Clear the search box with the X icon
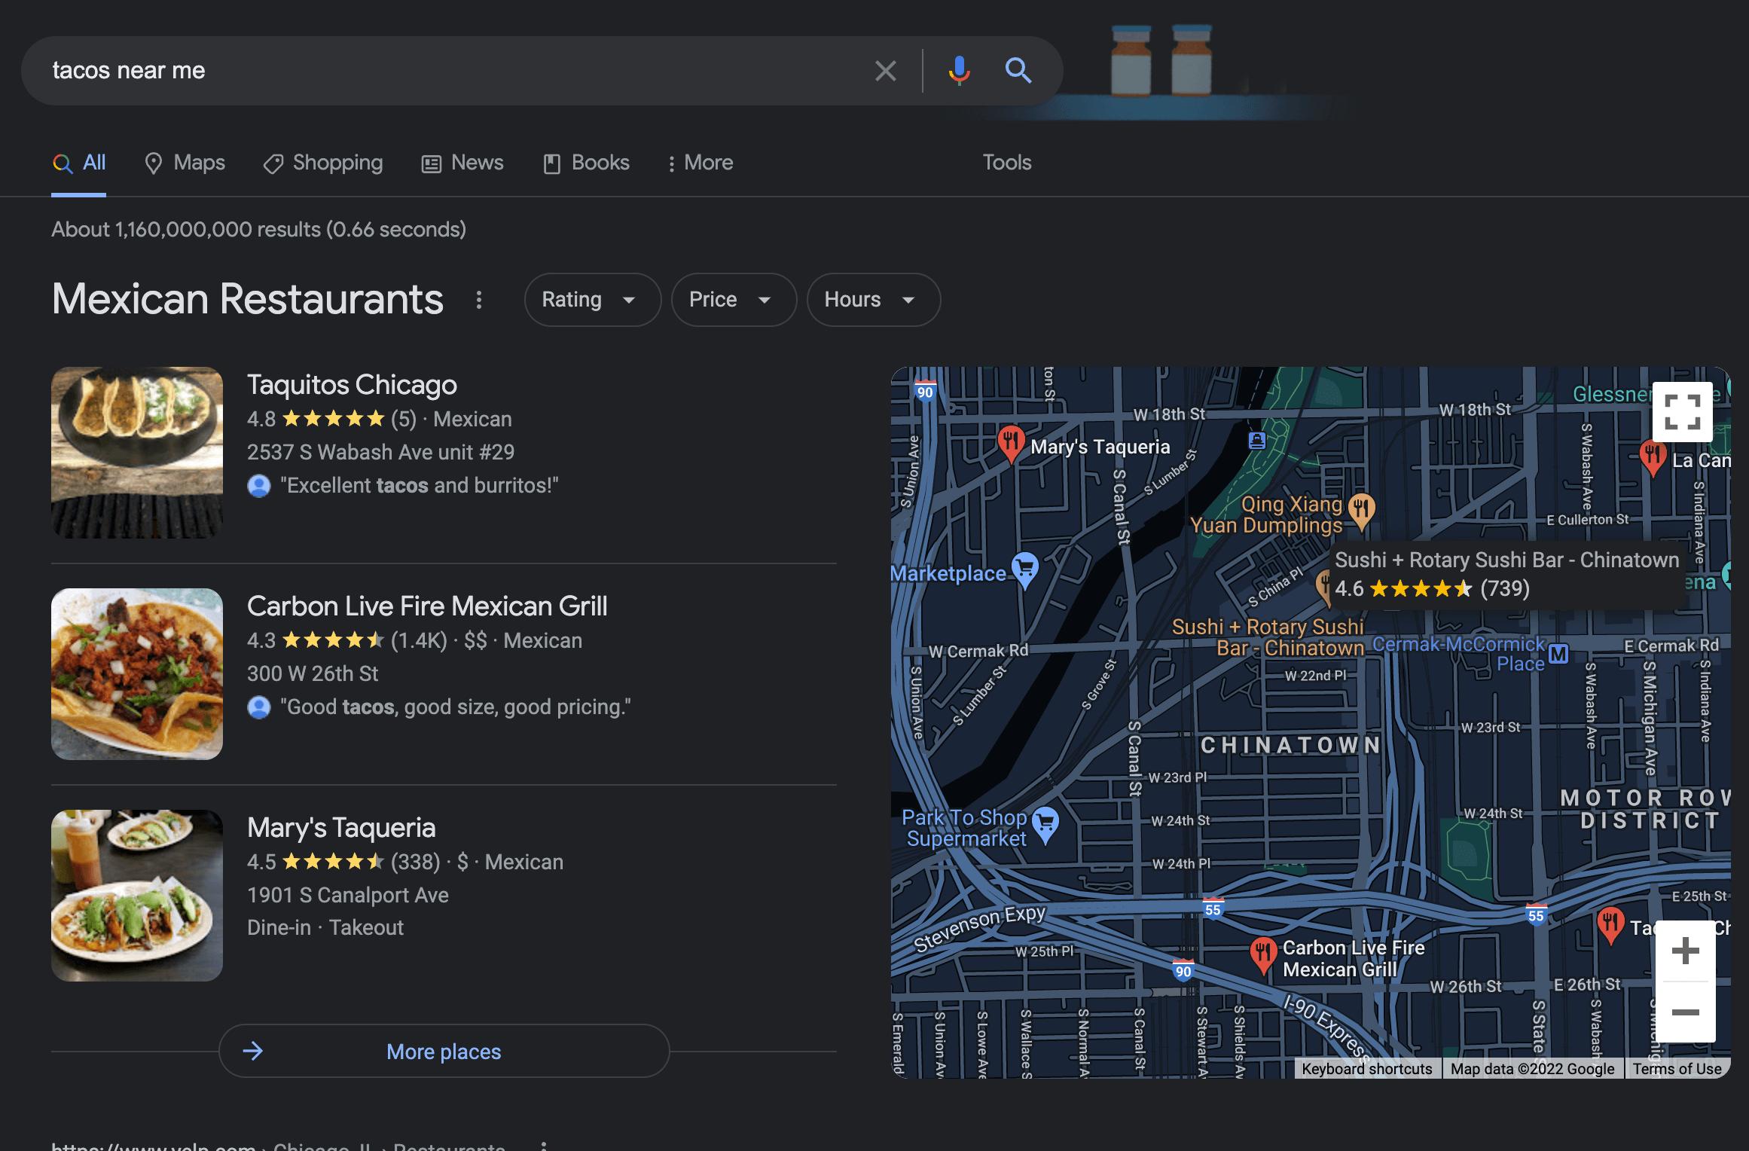1749x1151 pixels. (x=886, y=71)
